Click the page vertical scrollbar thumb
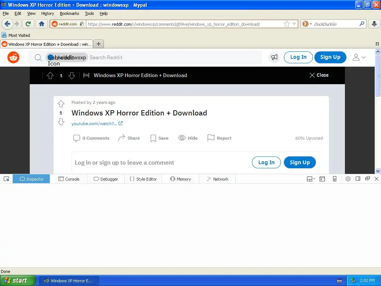Screen dimensions: 381x286 click(378, 75)
